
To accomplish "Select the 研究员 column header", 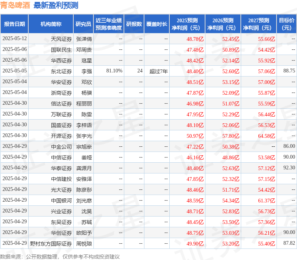I will [83, 24].
